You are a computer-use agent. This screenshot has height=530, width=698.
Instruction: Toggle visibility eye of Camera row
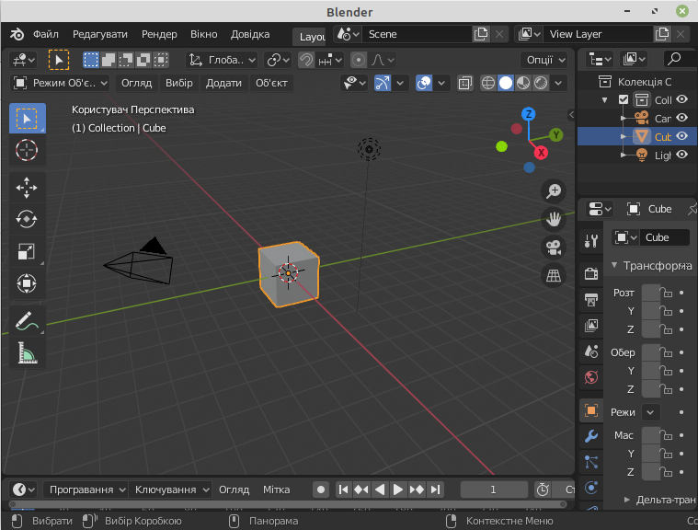coord(682,118)
